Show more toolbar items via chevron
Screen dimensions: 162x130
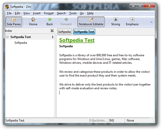pyautogui.click(x=151, y=22)
